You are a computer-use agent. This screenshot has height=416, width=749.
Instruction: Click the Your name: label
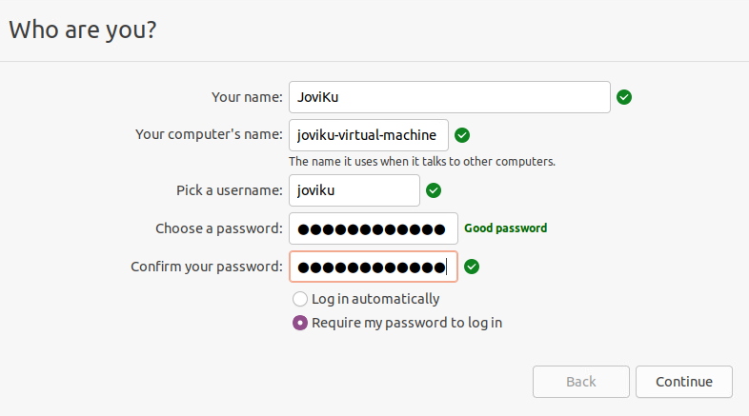coord(247,97)
